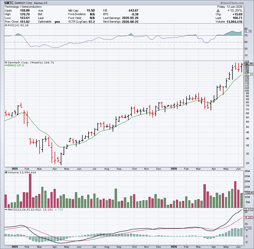Click the 15.282 signal line flag on the axis
This screenshot has width=254, height=249.
[248, 217]
